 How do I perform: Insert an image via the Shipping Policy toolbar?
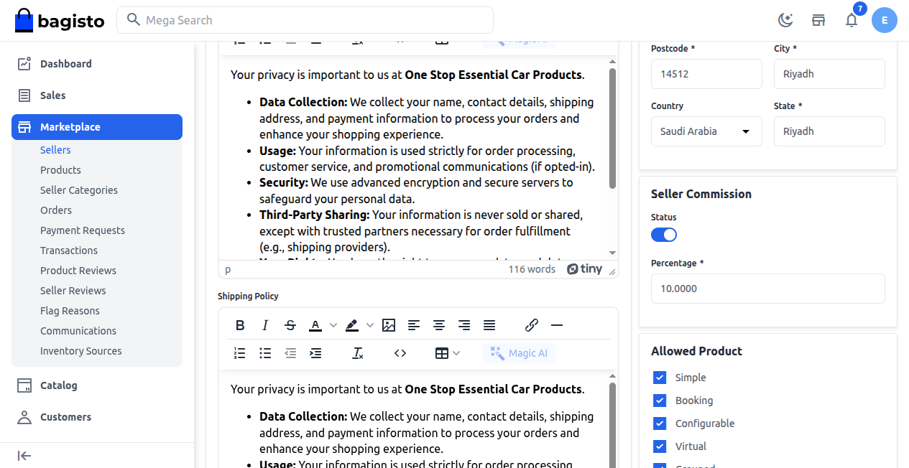(x=389, y=325)
